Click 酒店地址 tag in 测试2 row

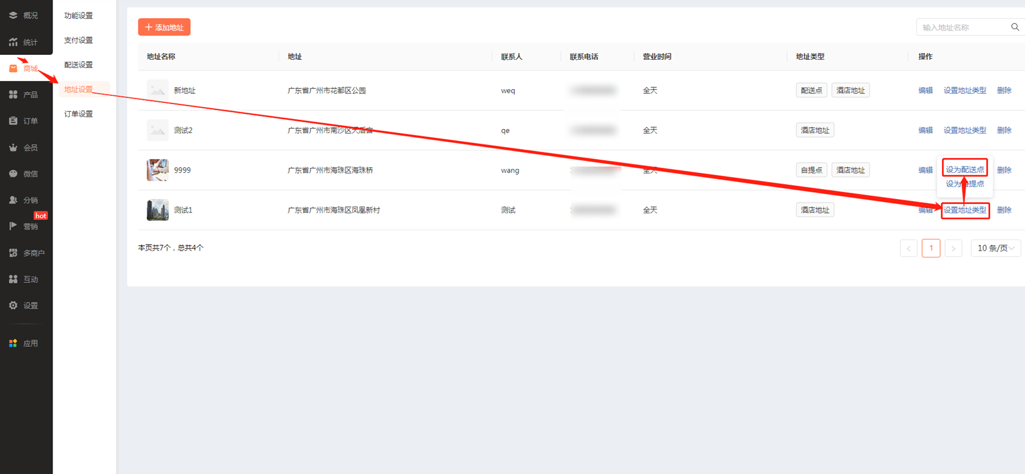[x=815, y=130]
